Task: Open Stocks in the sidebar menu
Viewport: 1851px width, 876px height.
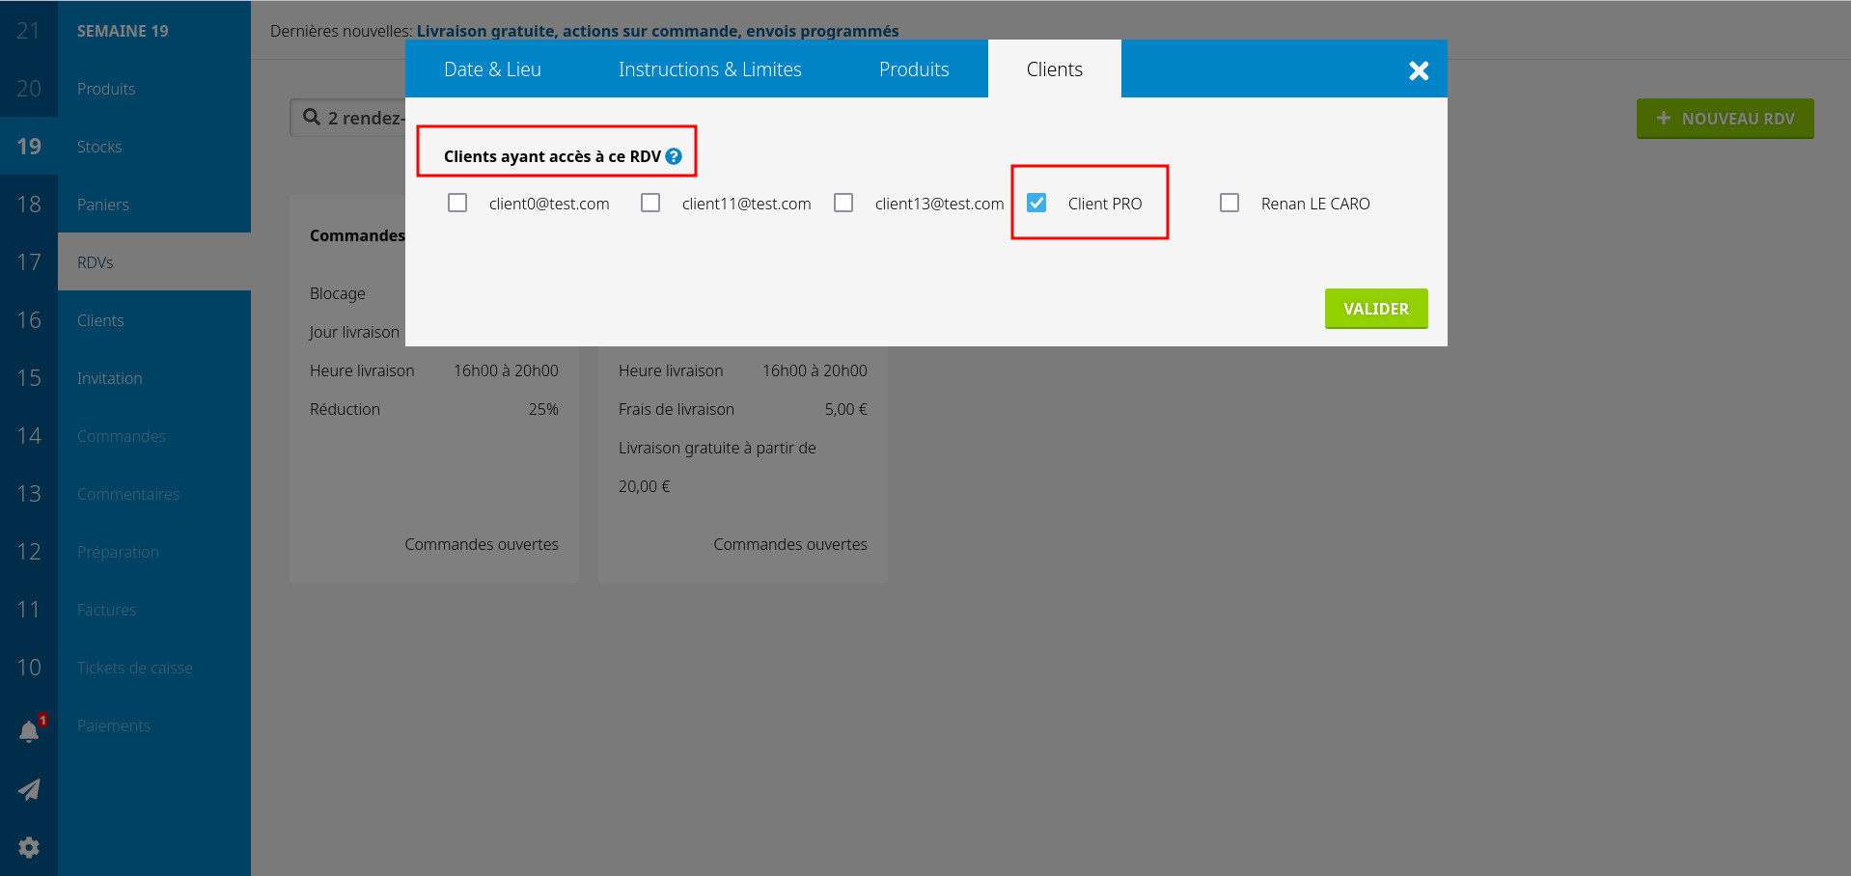Action: coord(99,147)
